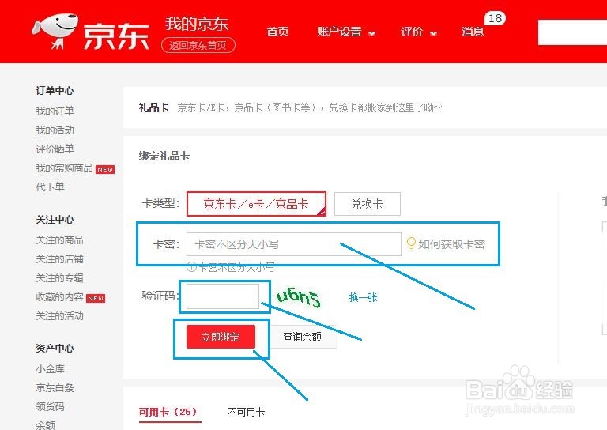Click the JD dog mascot logo
The height and width of the screenshot is (430, 607).
tap(55, 31)
